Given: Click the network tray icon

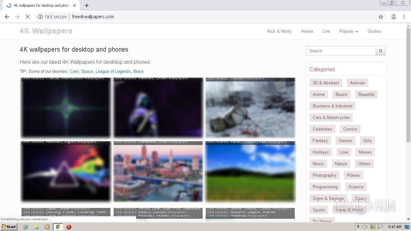Looking at the screenshot, I should coord(373,227).
